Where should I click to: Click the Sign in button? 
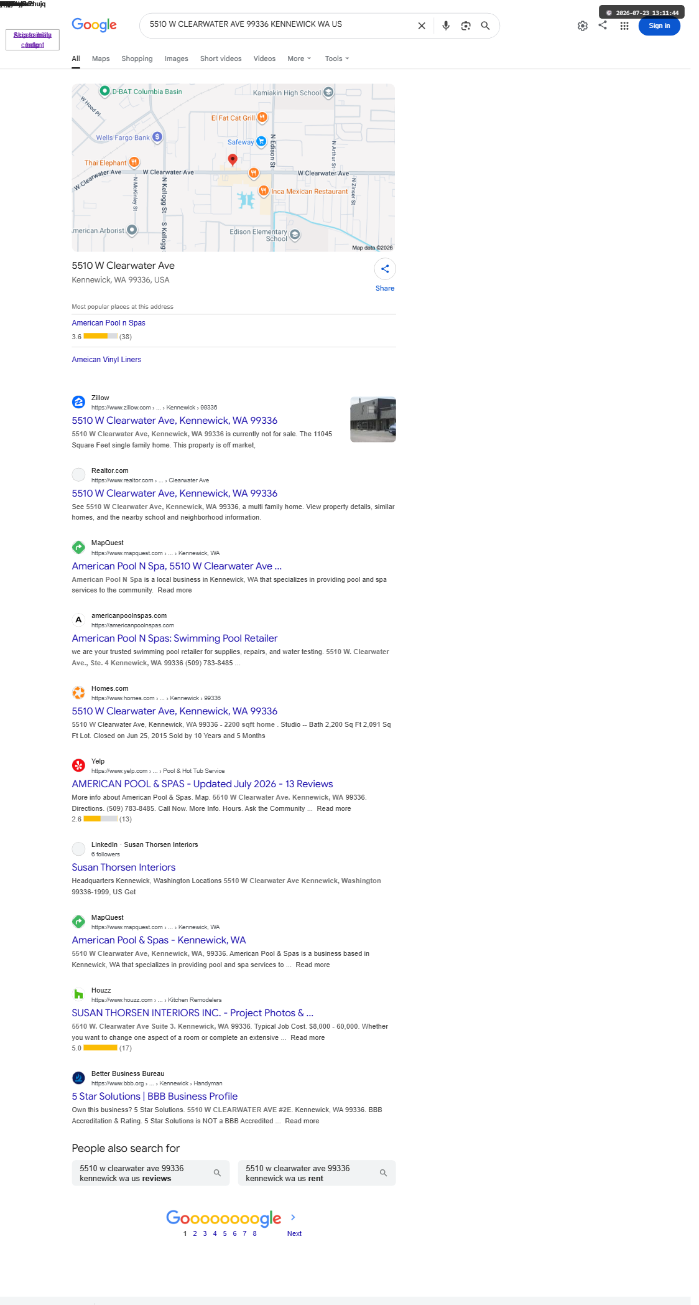pos(659,26)
